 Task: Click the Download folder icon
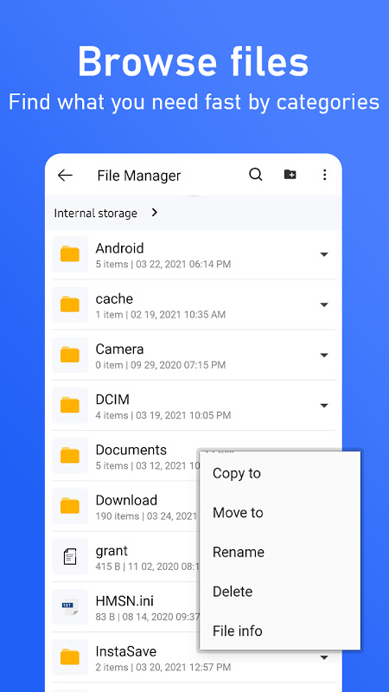pos(70,506)
